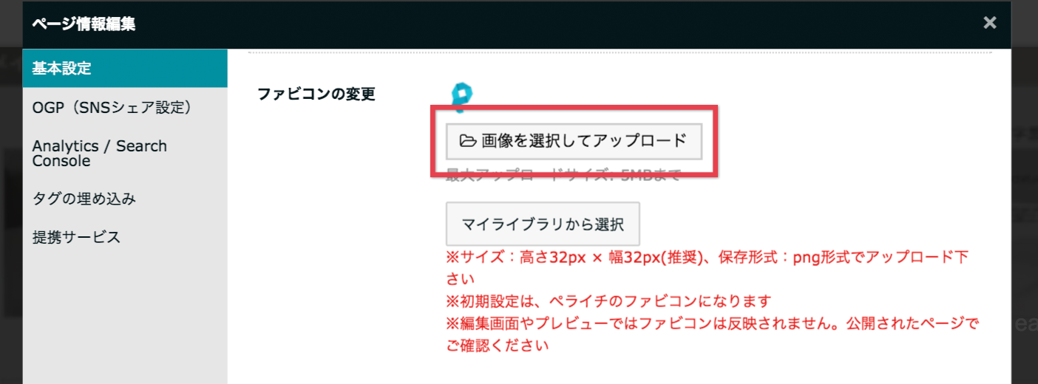The height and width of the screenshot is (384, 1038).
Task: Click マイライブラリから選択 button
Action: (543, 224)
